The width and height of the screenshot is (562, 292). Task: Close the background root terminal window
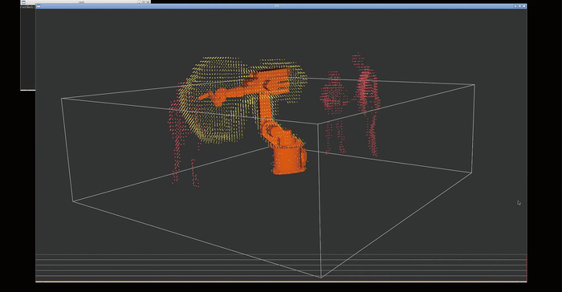pyautogui.click(x=148, y=2)
